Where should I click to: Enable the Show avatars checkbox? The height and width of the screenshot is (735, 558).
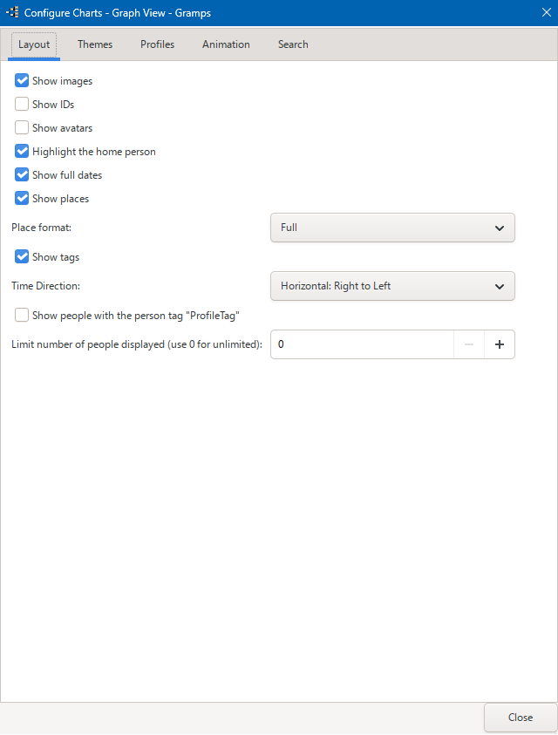click(x=22, y=127)
